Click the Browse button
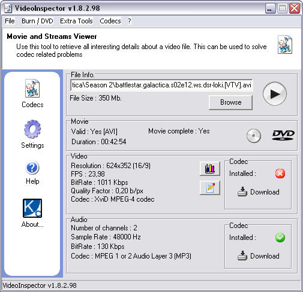This screenshot has width=303, height=292. pos(230,102)
